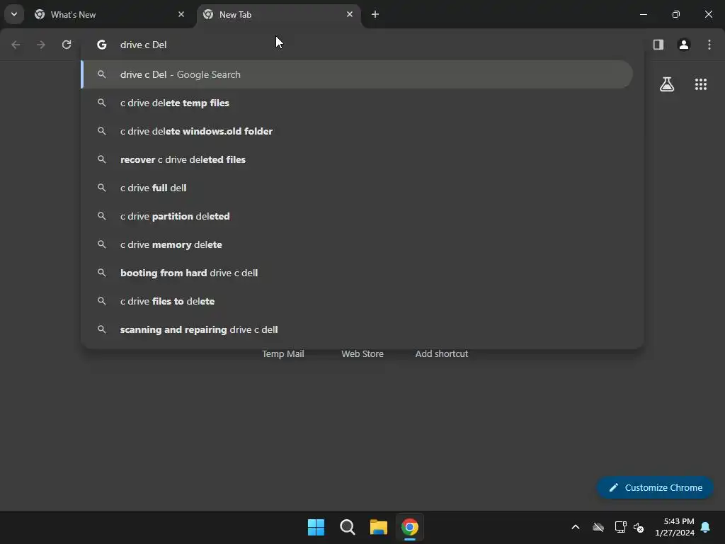Screen dimensions: 725x544
Task: Minimize the Chrome window
Action: 643,14
